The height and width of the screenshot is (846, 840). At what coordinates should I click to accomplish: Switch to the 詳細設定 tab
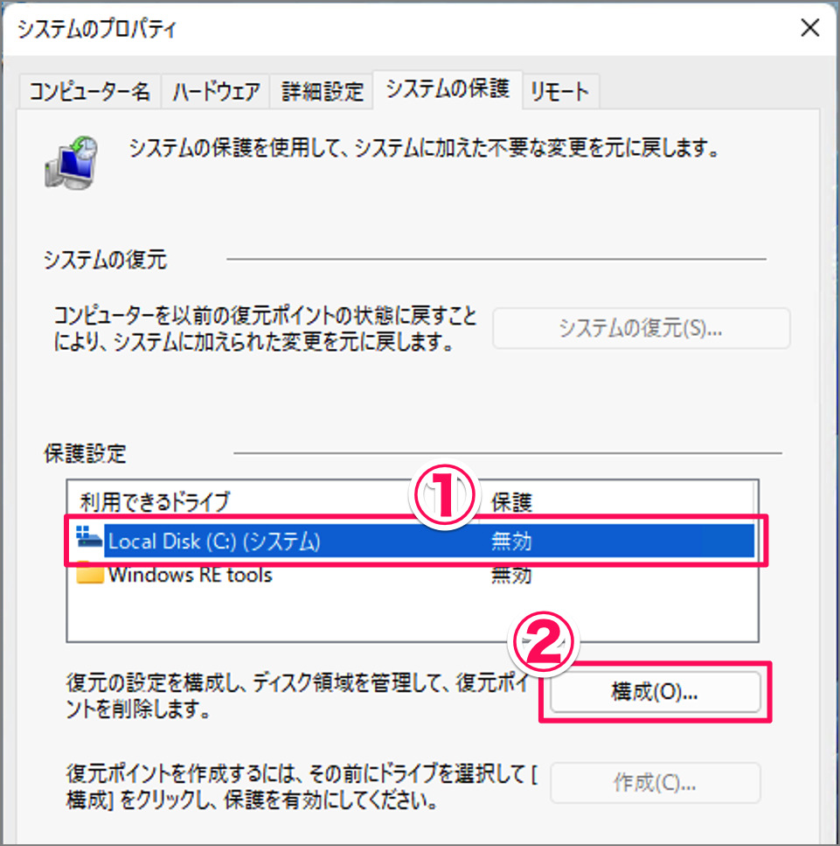coord(322,91)
